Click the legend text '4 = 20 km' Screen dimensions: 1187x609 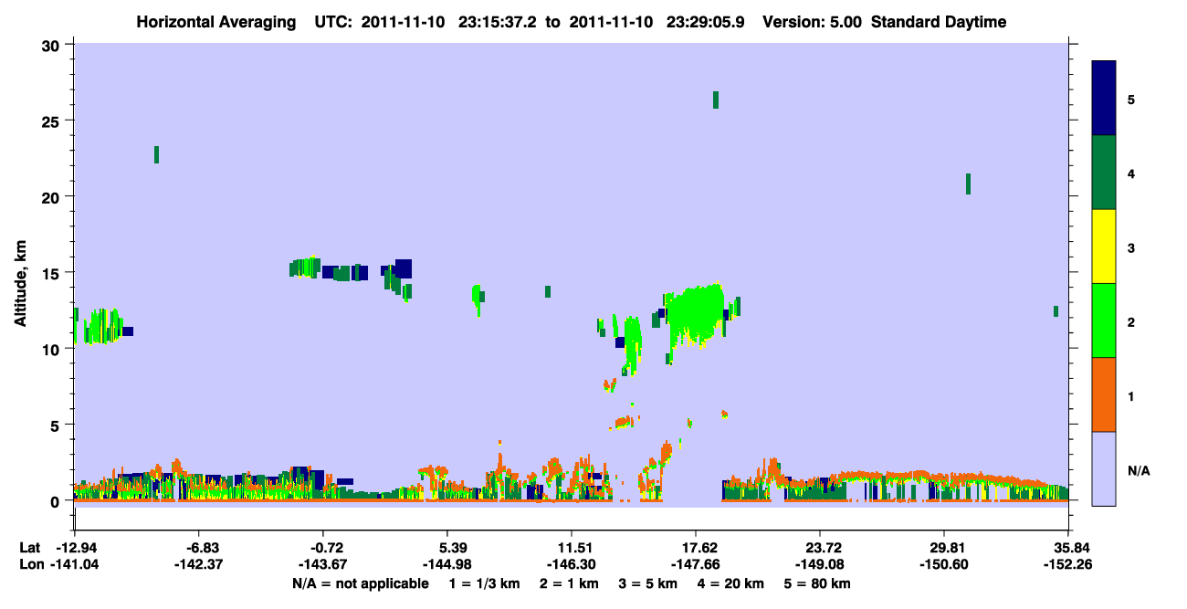tap(732, 583)
